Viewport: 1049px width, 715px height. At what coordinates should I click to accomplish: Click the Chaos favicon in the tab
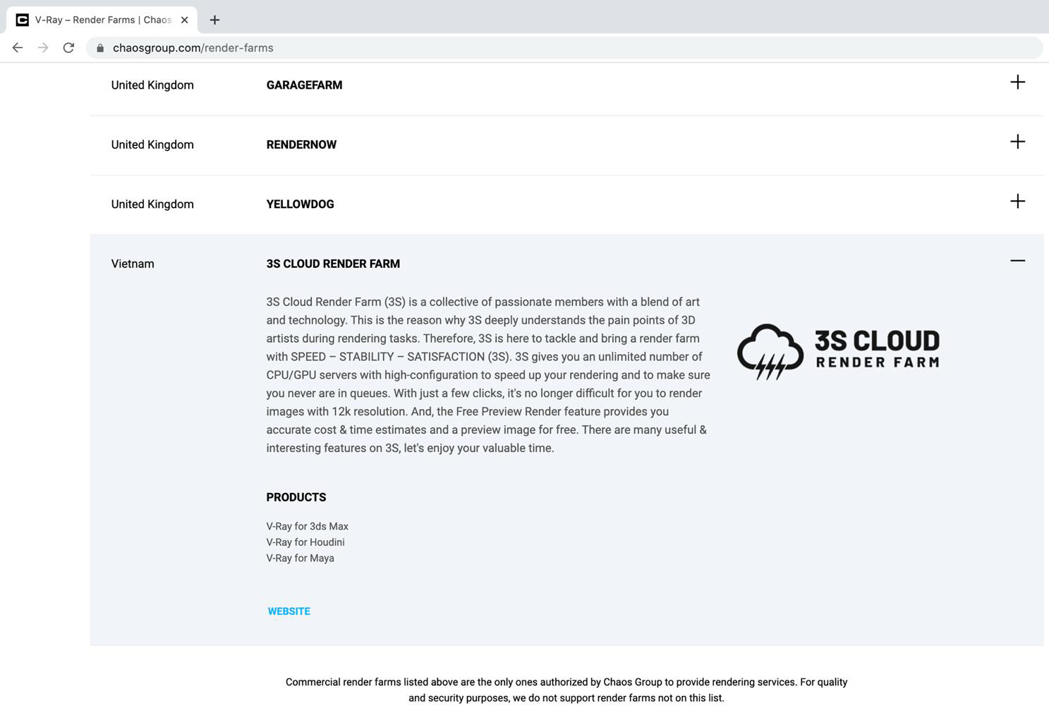(22, 20)
